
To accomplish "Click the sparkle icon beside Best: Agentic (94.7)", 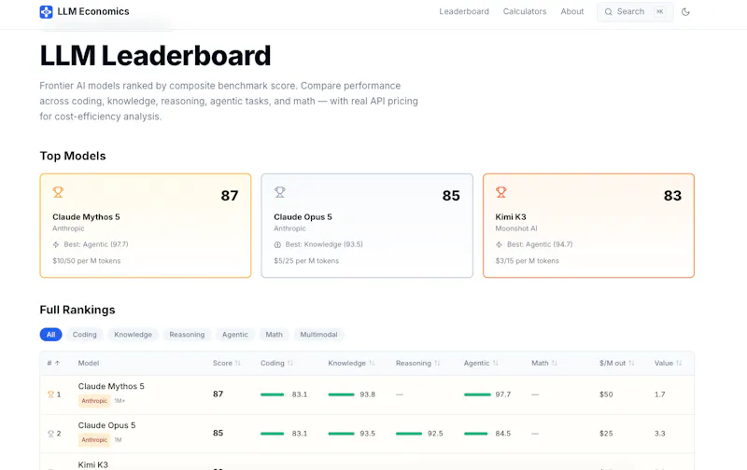I will (x=499, y=244).
